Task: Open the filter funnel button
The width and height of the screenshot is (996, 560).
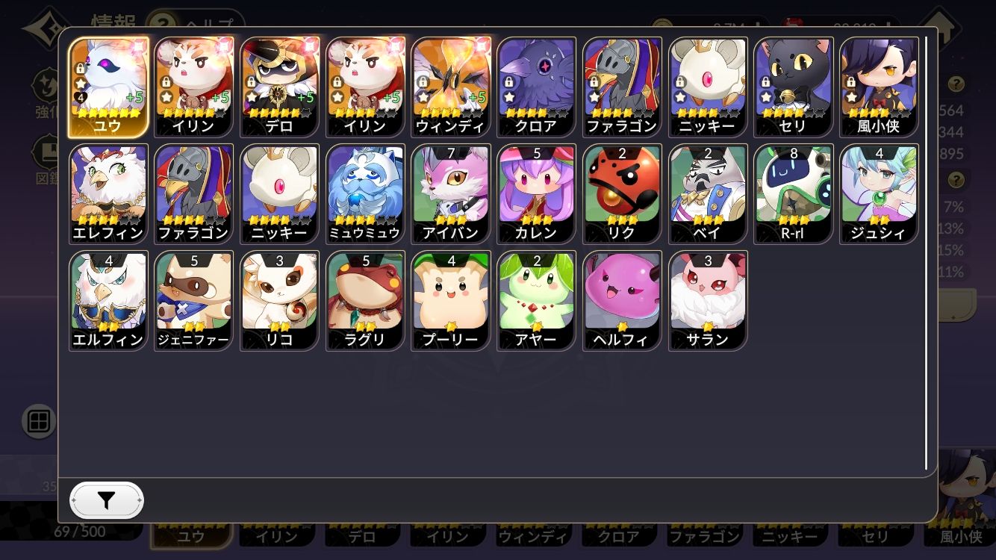Action: click(107, 500)
